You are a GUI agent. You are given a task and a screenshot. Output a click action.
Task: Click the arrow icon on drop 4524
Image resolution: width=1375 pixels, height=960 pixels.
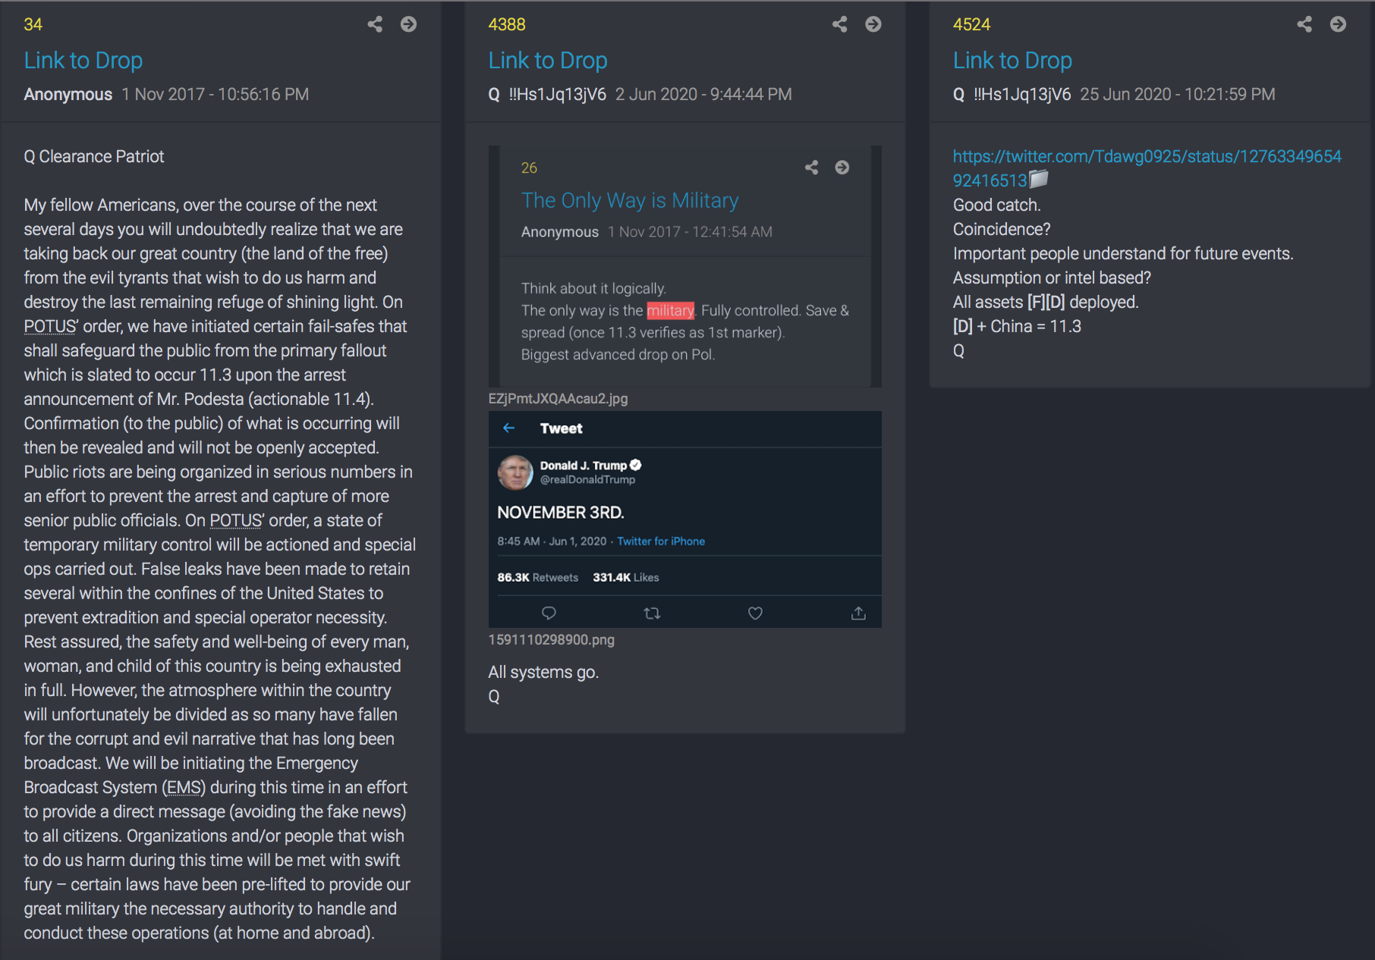click(x=1338, y=24)
